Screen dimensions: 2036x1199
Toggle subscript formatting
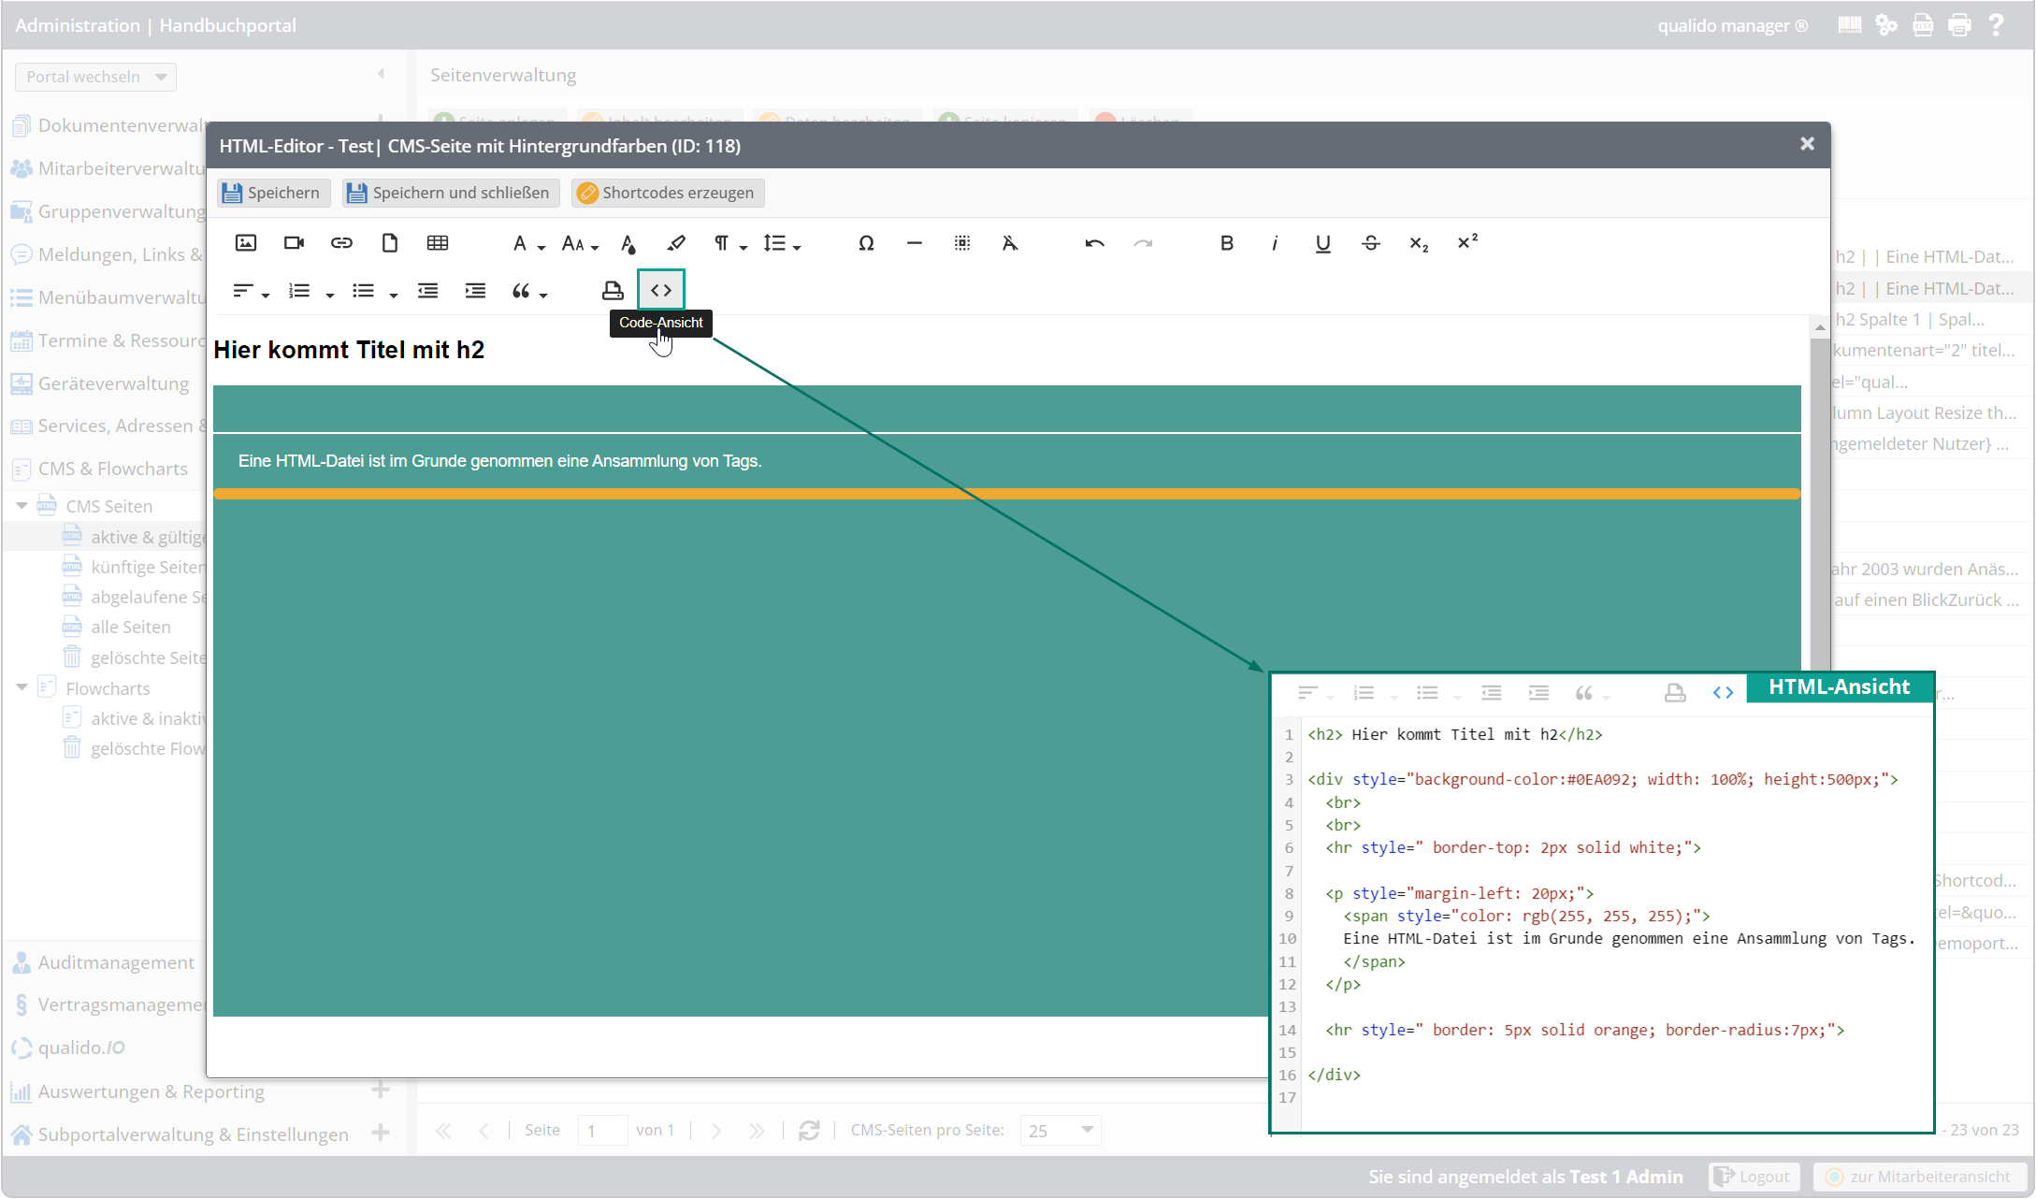[1419, 244]
